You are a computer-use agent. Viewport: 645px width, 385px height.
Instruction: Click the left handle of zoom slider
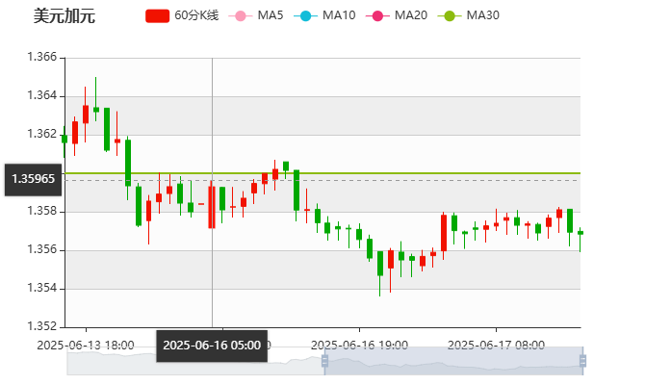(x=324, y=361)
